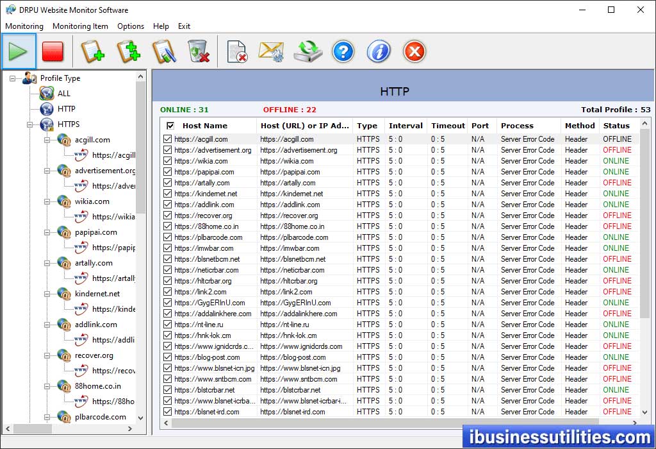Open email settings envelope gear icon
656x449 pixels.
(272, 51)
